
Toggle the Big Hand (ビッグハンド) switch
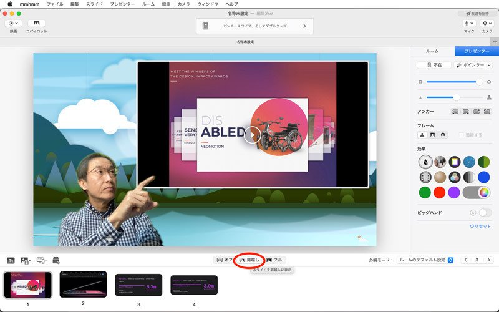click(485, 212)
